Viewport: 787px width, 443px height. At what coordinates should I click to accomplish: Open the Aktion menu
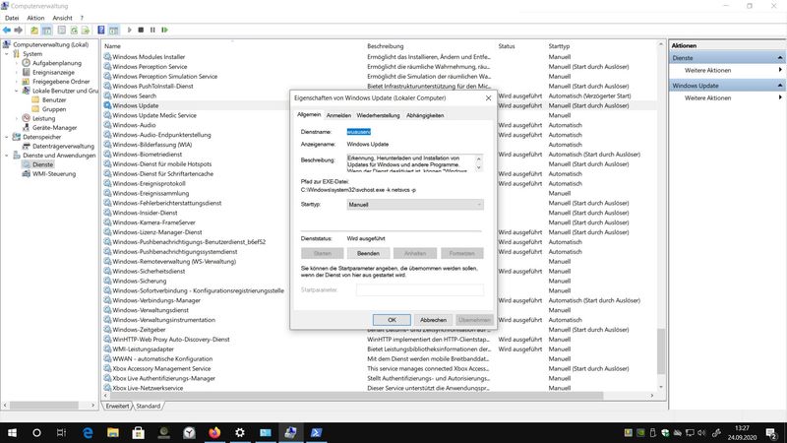click(x=35, y=18)
